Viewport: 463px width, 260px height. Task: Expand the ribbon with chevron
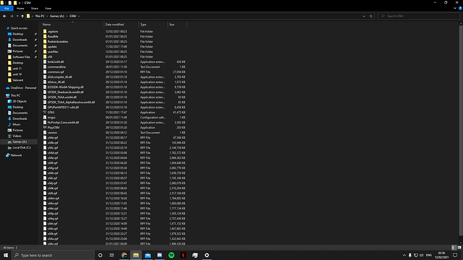(455, 8)
